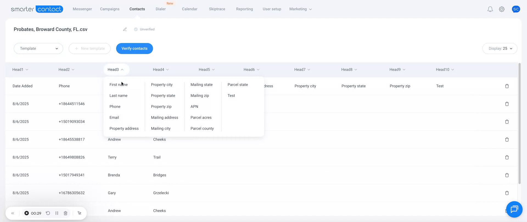Viewport: 527px width, 222px height.
Task: Expand the Head8 column mapping
Action: click(349, 70)
